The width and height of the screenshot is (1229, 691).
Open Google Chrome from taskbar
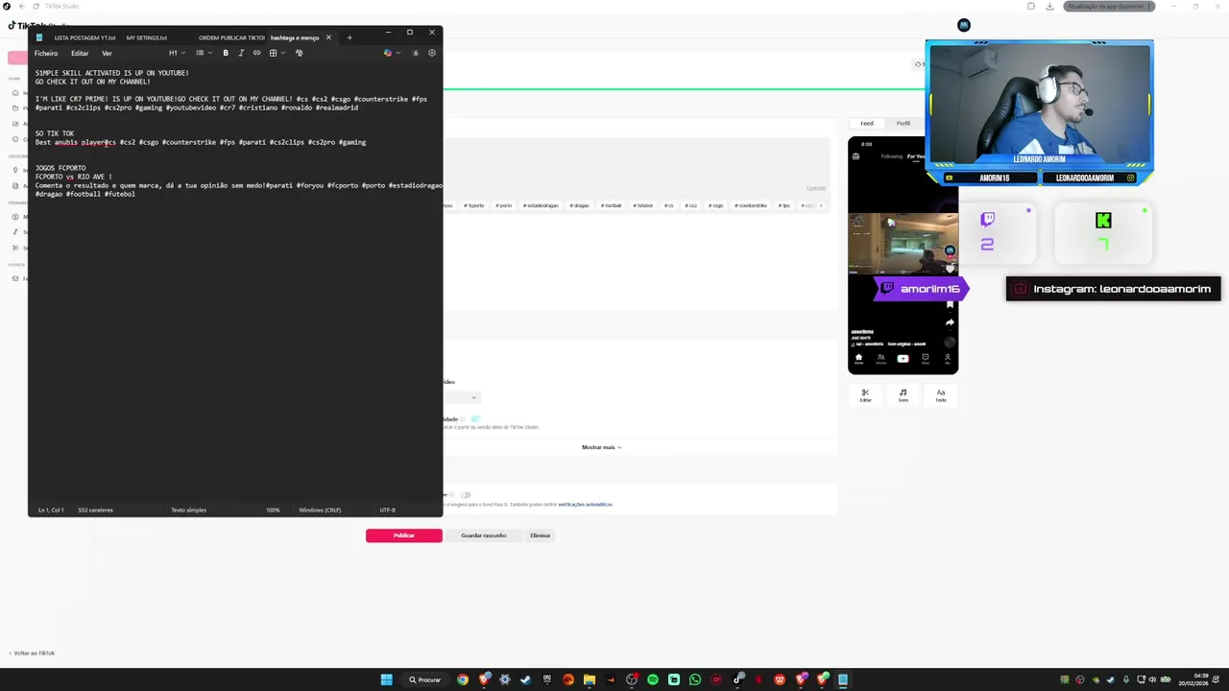pos(462,679)
